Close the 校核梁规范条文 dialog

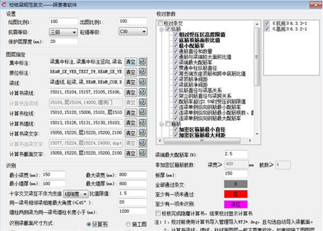315,4
